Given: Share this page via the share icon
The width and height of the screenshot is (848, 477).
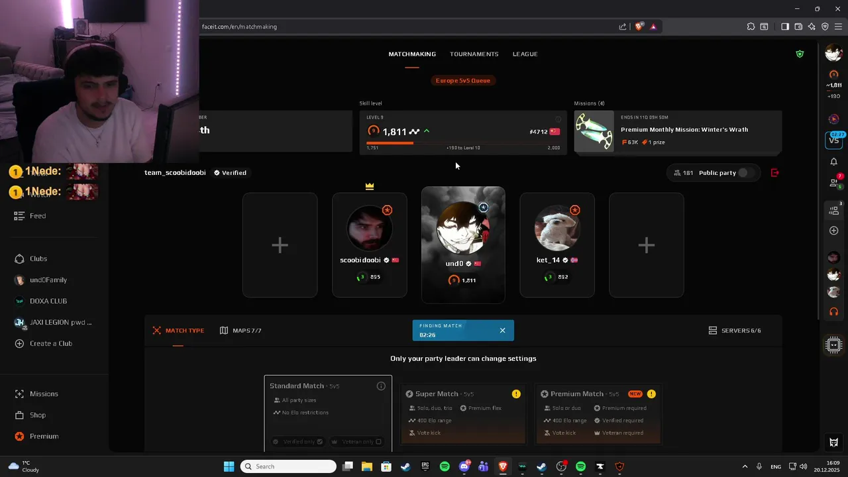Looking at the screenshot, I should click(x=623, y=26).
